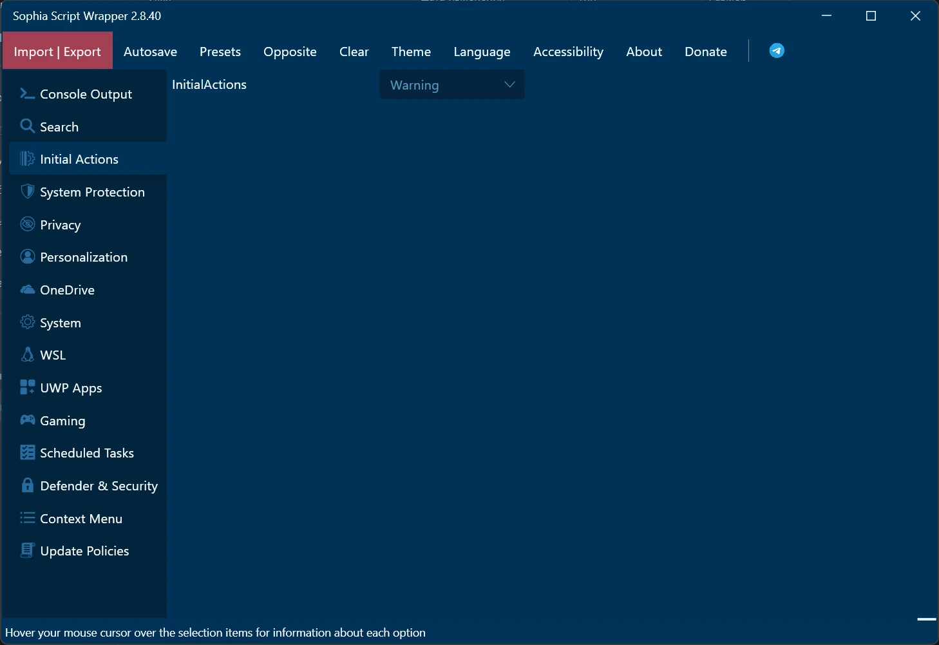Image resolution: width=939 pixels, height=645 pixels.
Task: Click the white resize bar near the bottom-right corner
Action: [926, 619]
